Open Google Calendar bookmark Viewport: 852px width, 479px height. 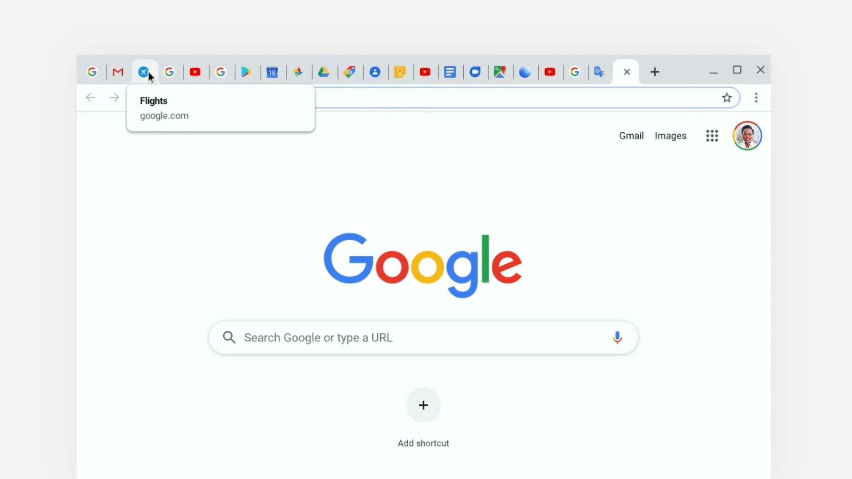coord(272,71)
